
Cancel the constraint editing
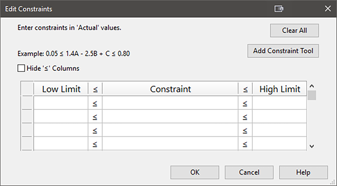(x=249, y=173)
